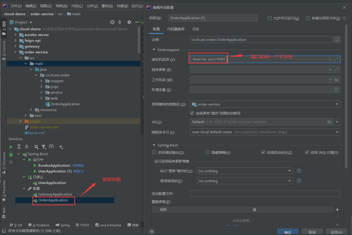Click the 活动配置文件 input field
Viewport: 352px width, 235px height.
coord(265,194)
